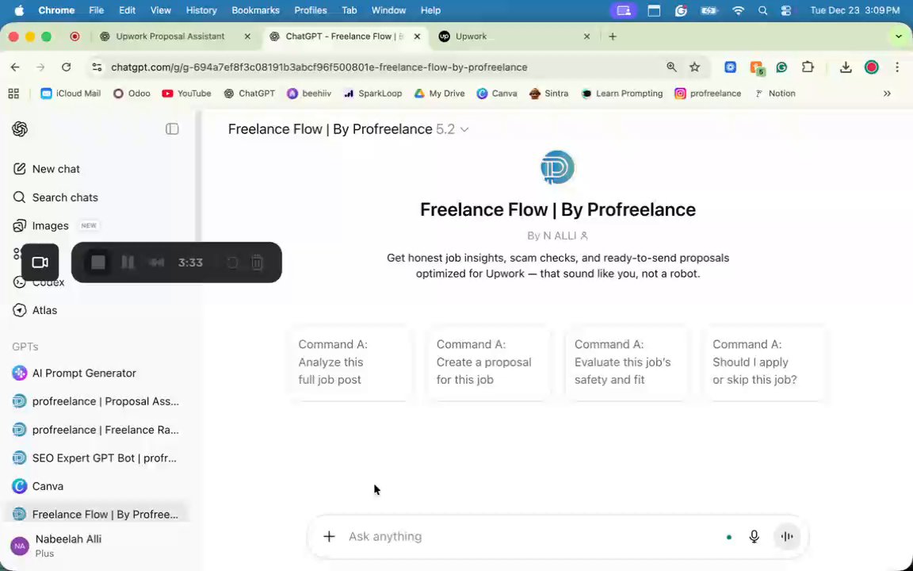Image resolution: width=913 pixels, height=571 pixels.
Task: Open a new browser tab
Action: tap(613, 36)
